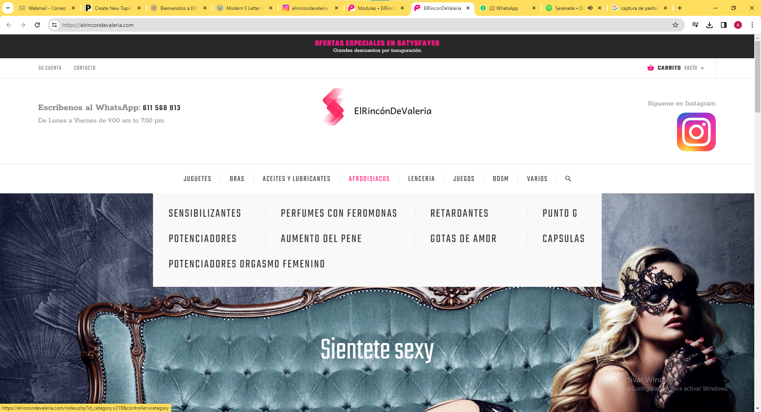
Task: Close the (2) WhatsApp tab
Action: click(534, 8)
